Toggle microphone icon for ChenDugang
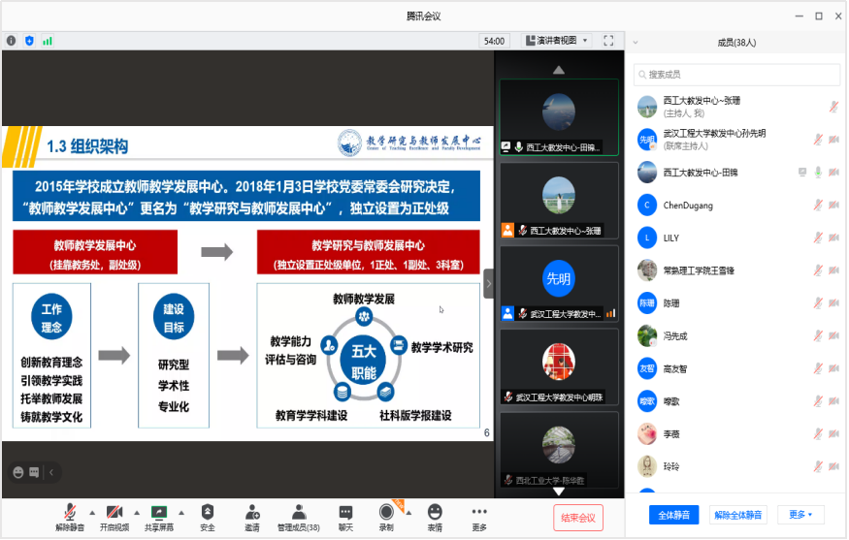The image size is (849, 540). tap(818, 206)
